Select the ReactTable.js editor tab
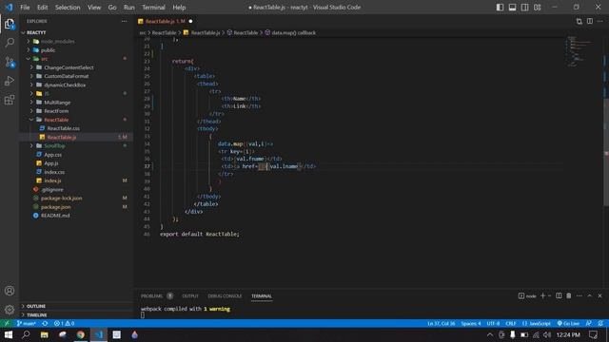 click(165, 21)
